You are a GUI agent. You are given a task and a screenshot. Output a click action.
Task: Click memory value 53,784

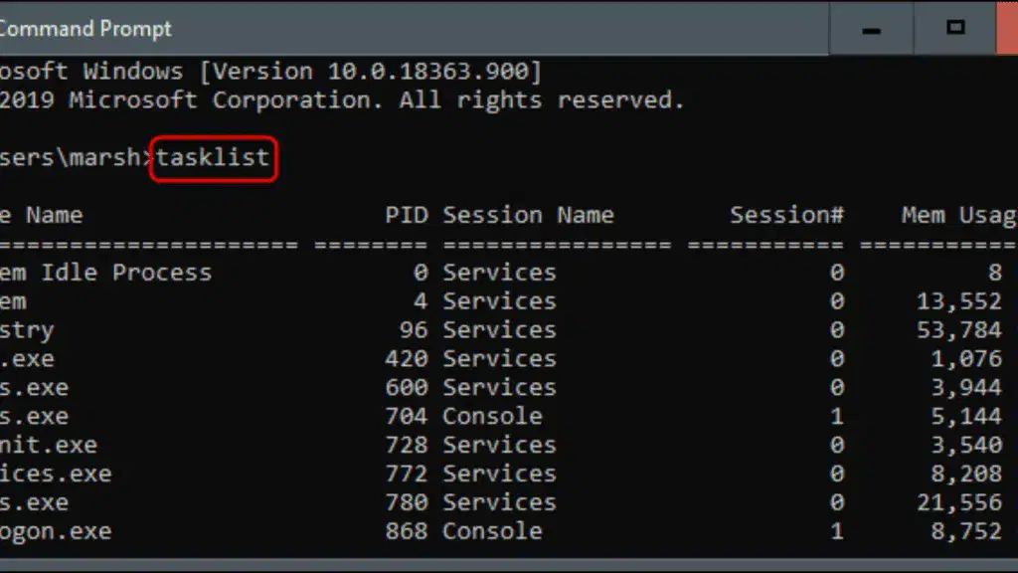(959, 330)
